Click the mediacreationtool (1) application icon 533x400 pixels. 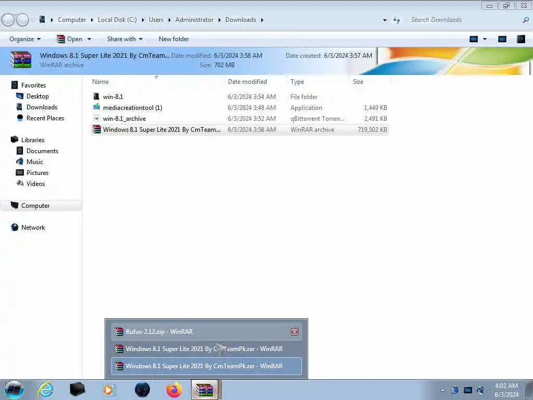96,107
